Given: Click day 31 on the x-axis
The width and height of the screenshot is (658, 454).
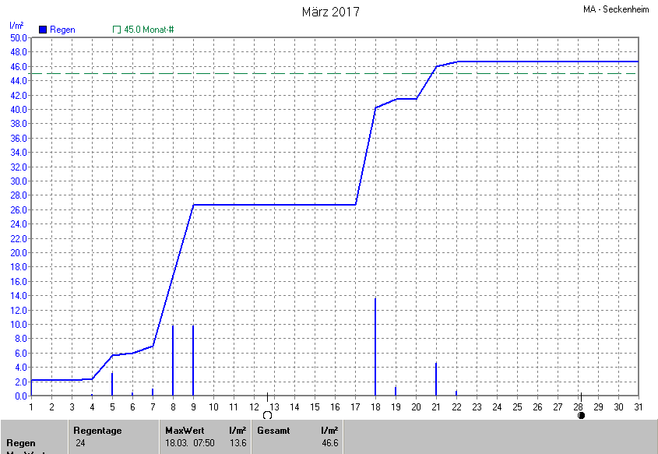Looking at the screenshot, I should click(639, 406).
